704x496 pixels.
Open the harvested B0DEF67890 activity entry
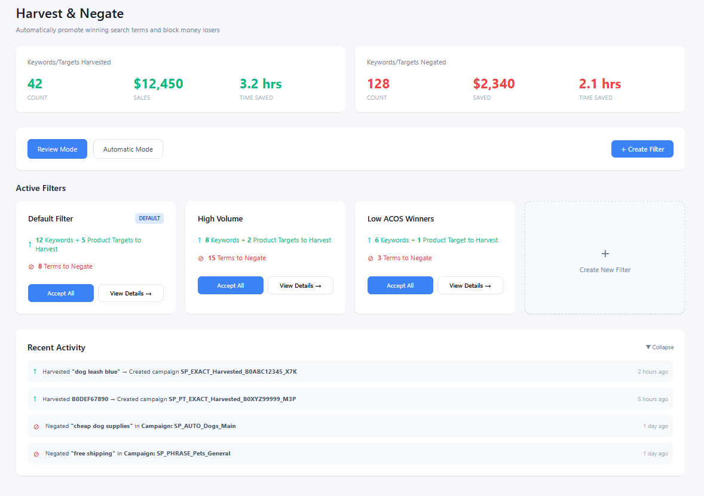(350, 399)
